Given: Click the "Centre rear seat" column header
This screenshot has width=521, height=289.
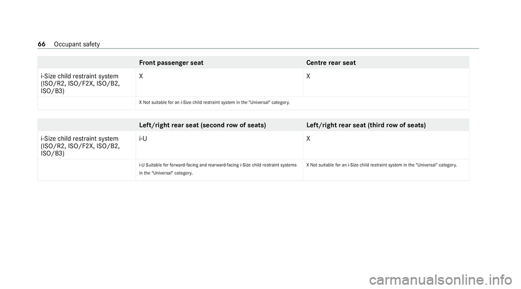Looking at the screenshot, I should [x=331, y=63].
